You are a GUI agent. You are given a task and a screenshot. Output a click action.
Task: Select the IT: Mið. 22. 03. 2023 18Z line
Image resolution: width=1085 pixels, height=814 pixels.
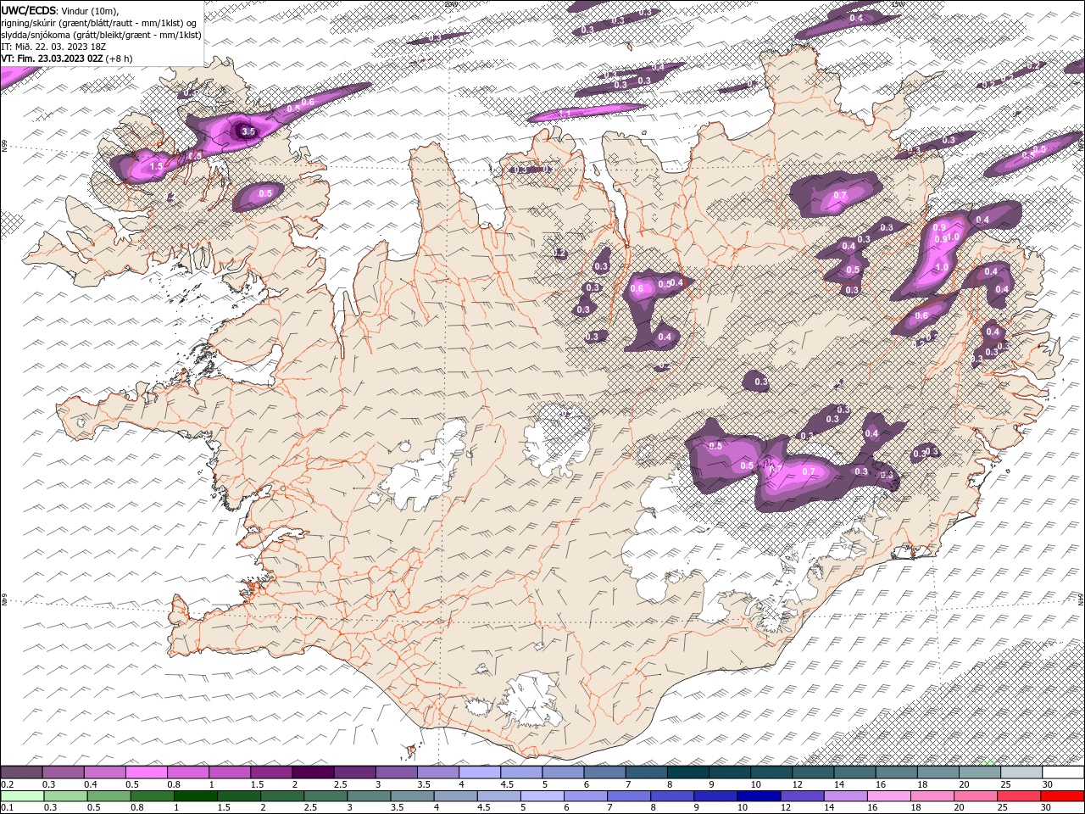(53, 47)
